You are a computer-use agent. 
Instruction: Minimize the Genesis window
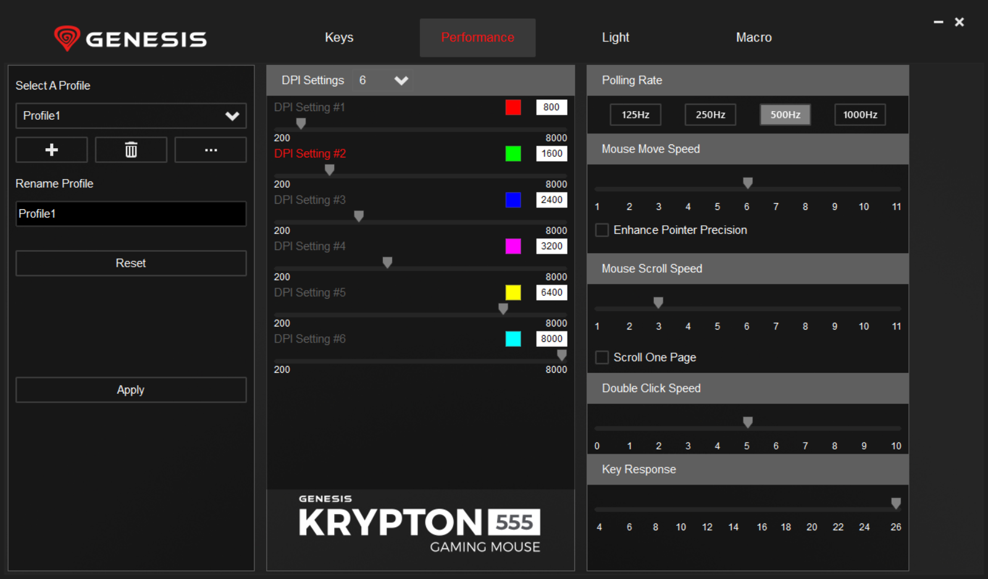pyautogui.click(x=939, y=22)
